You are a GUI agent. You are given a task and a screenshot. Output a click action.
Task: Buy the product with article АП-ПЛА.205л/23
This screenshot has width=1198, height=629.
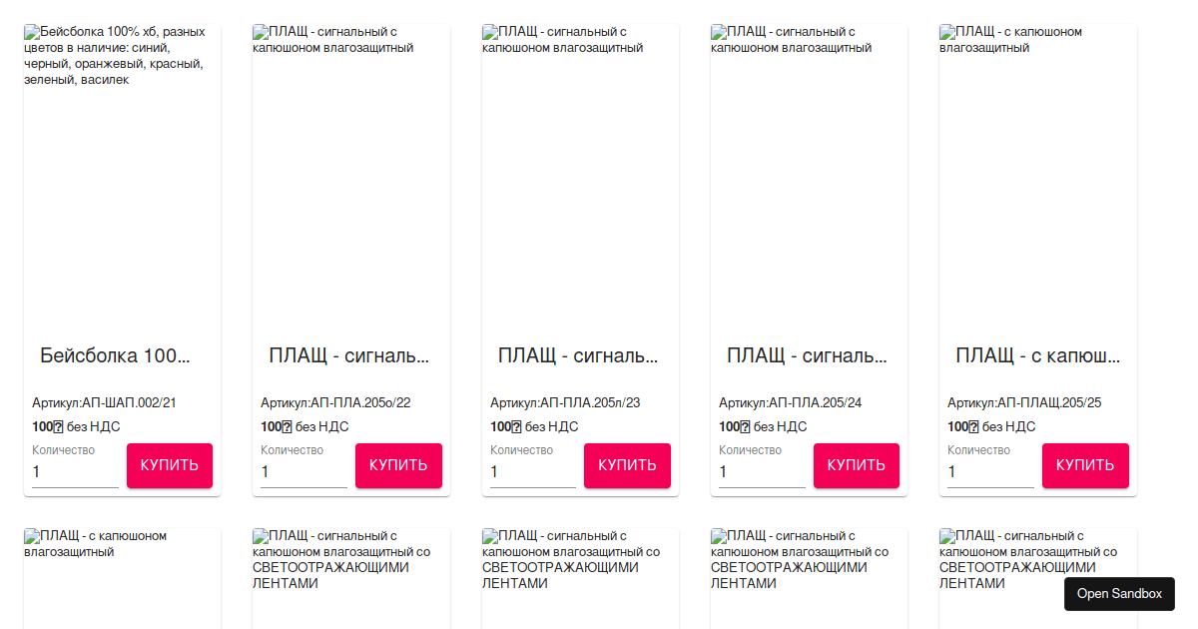point(627,465)
